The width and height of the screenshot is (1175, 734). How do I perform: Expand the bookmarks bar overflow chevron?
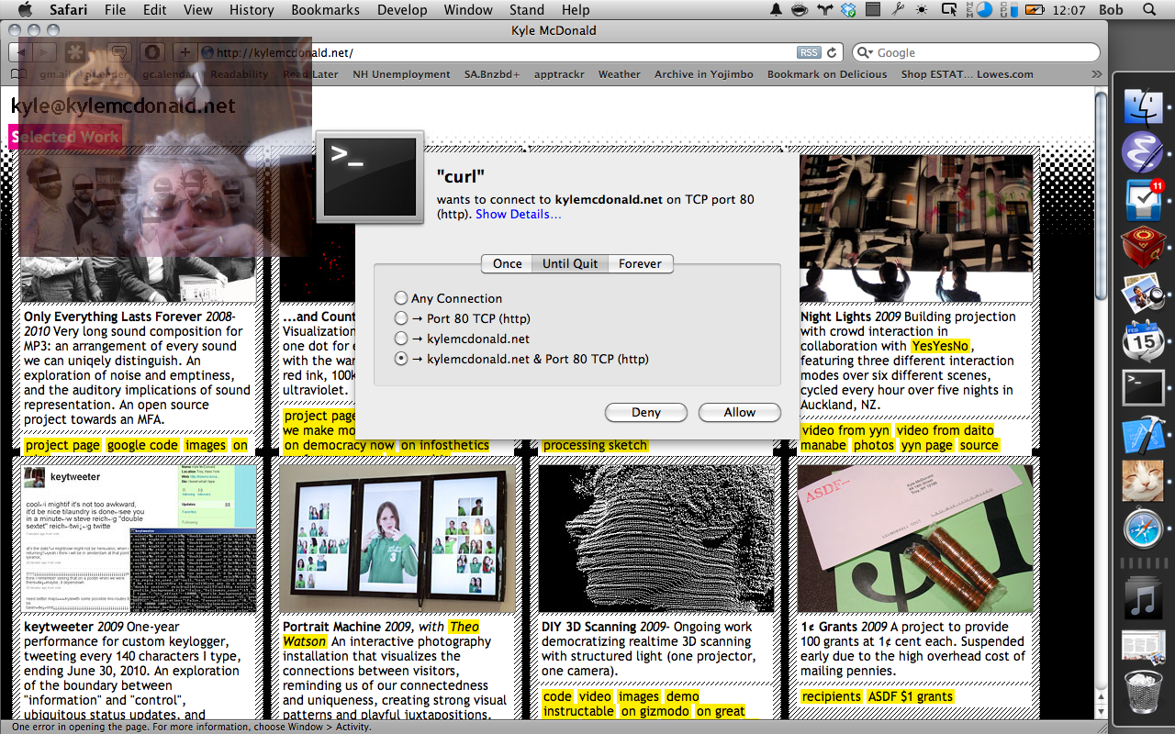click(1096, 74)
